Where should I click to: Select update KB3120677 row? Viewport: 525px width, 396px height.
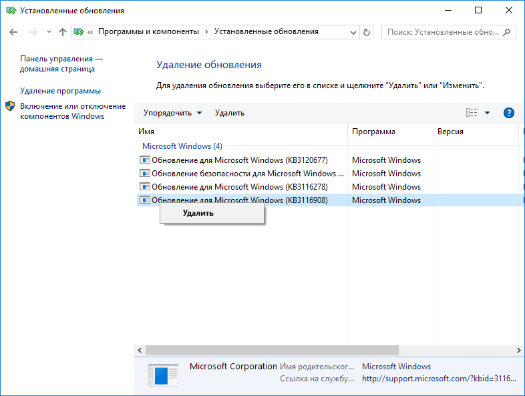coord(331,160)
